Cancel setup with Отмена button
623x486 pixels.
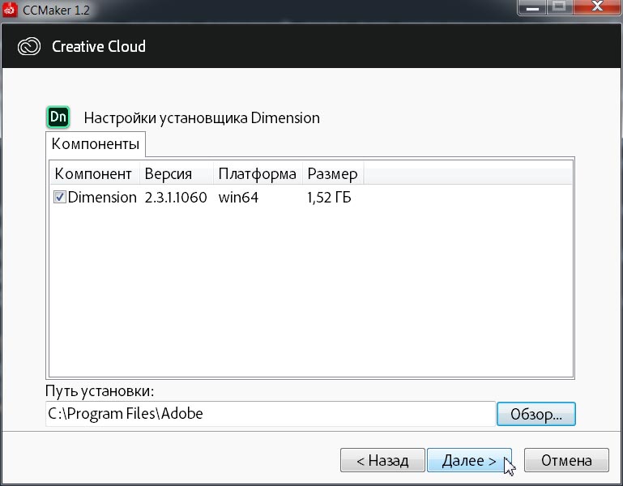[566, 460]
